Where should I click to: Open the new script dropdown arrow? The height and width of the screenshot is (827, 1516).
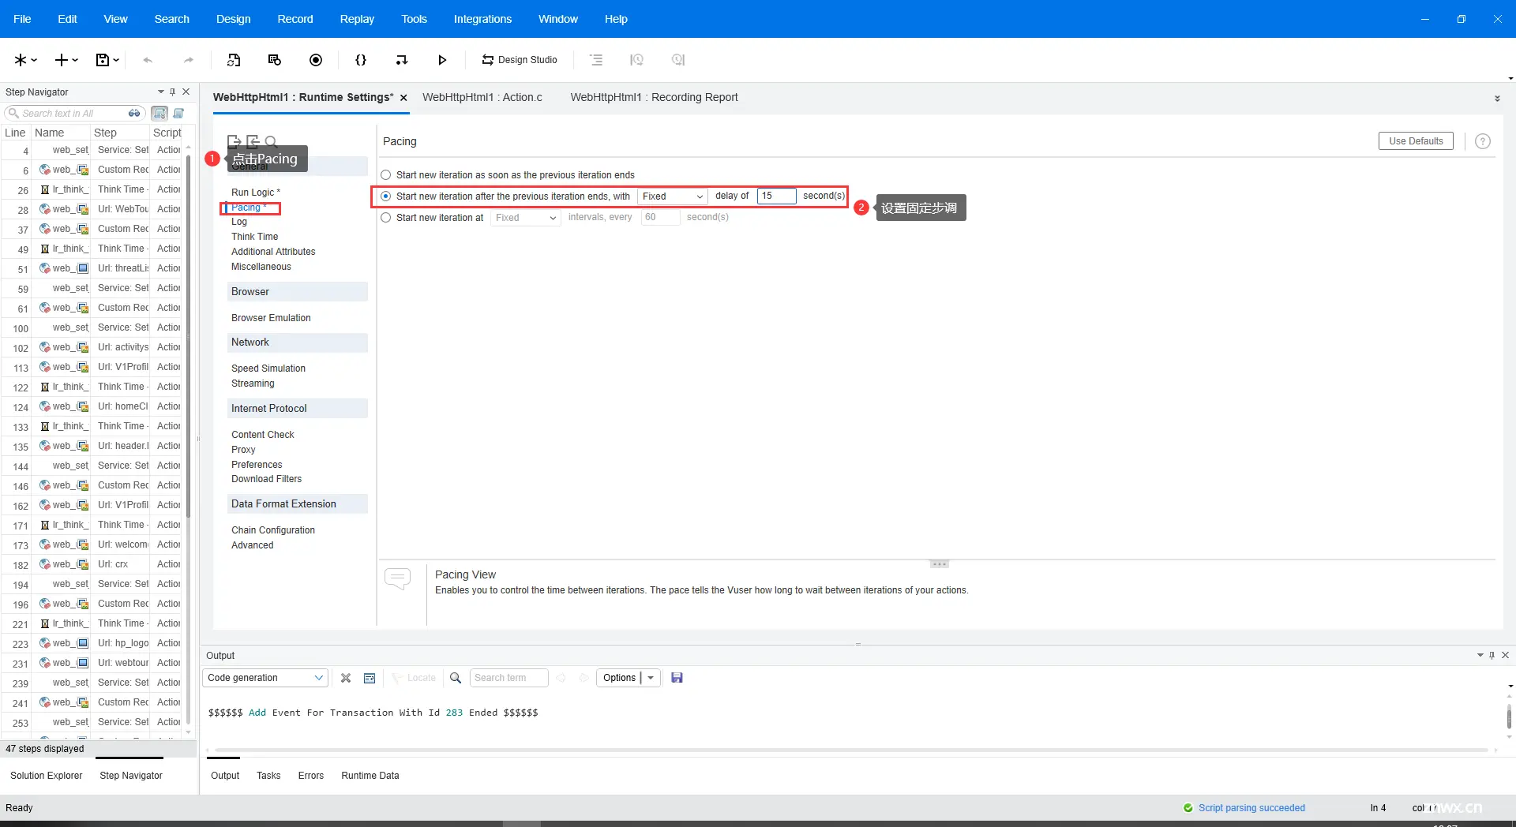click(34, 60)
